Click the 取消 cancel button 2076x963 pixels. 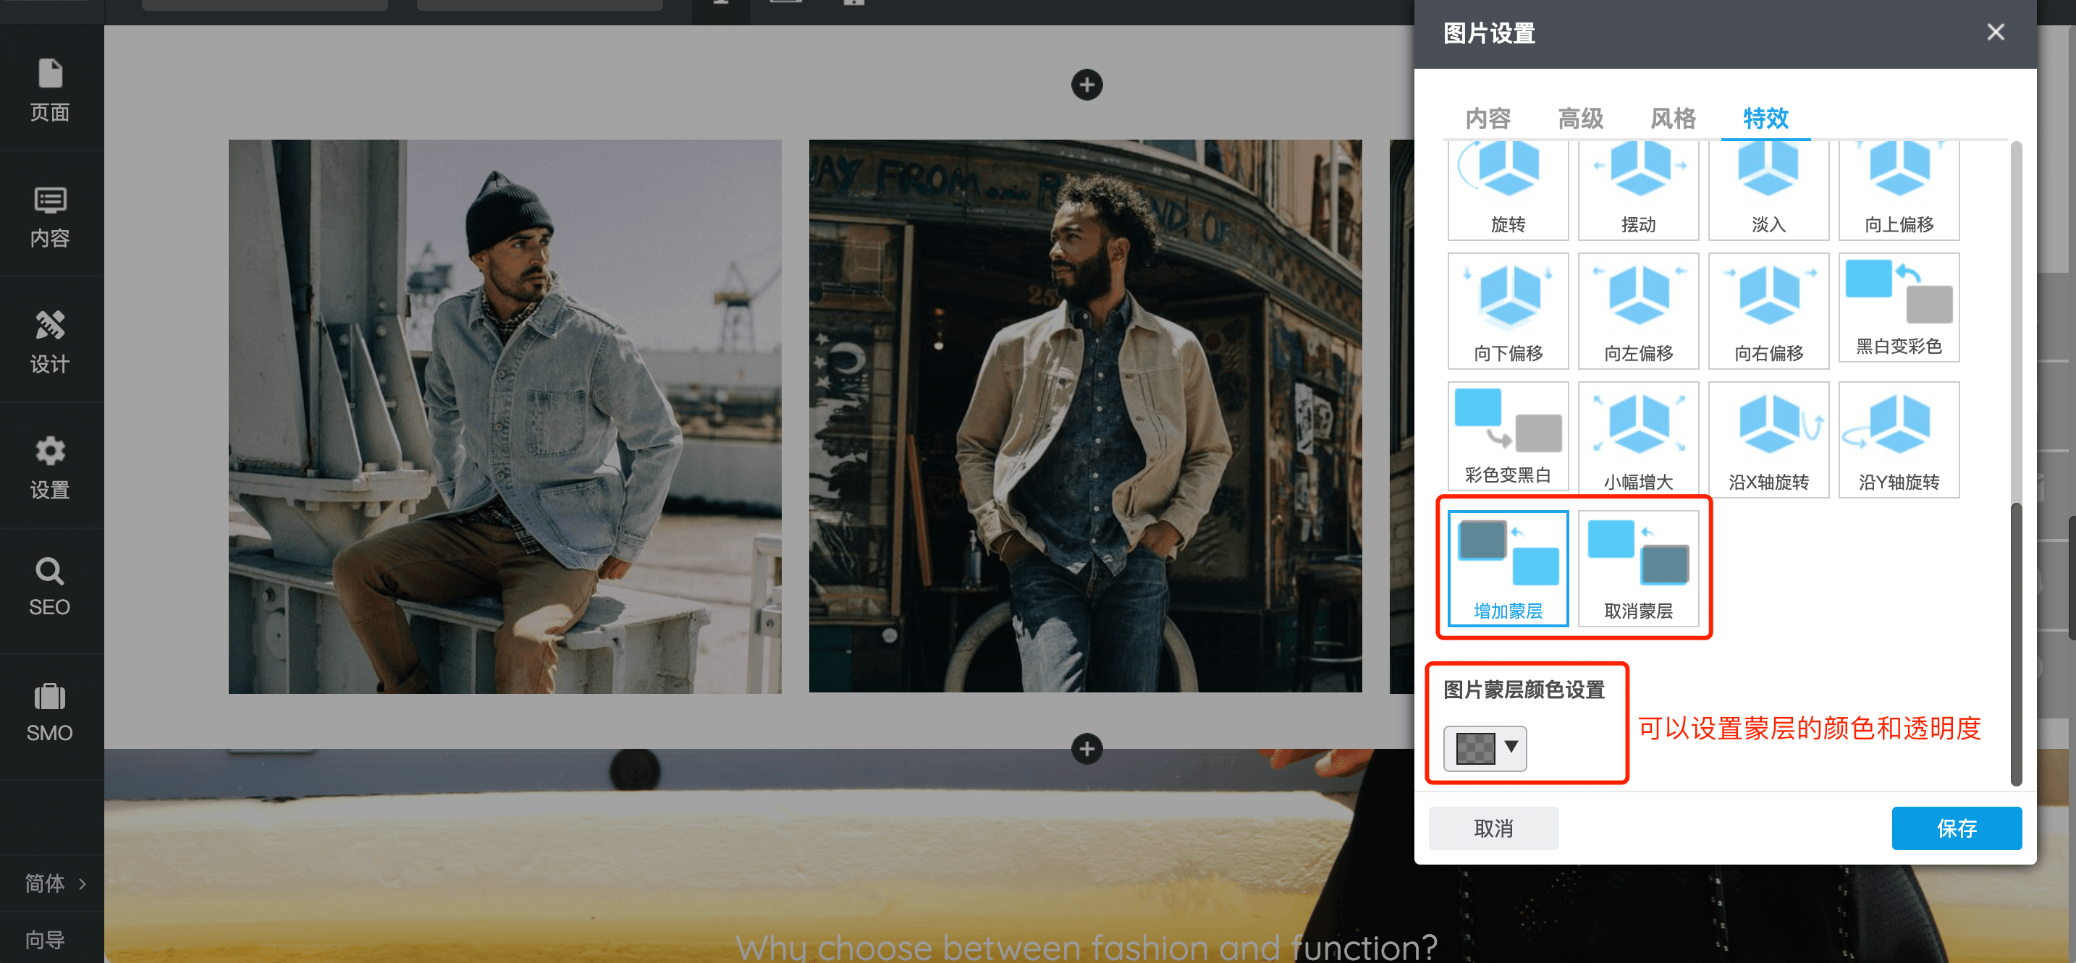1493,828
